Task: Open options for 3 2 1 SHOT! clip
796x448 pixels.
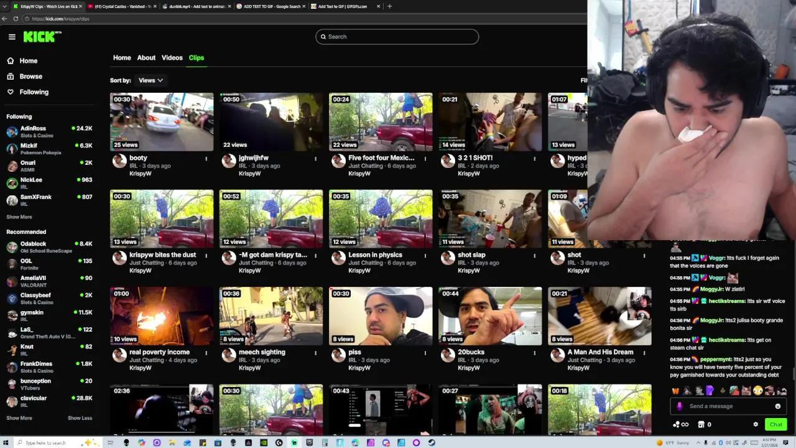Action: coord(534,159)
